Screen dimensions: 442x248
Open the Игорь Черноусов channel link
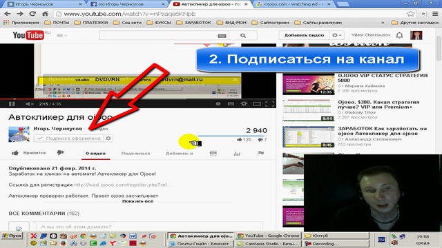[x=58, y=129]
